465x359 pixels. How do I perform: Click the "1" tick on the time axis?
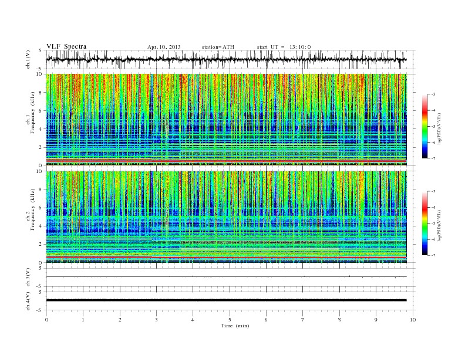coord(83,320)
